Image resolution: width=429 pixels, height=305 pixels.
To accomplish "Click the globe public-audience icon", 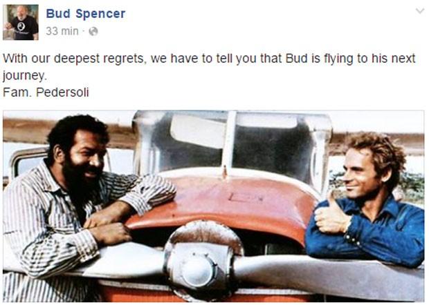I will (93, 31).
